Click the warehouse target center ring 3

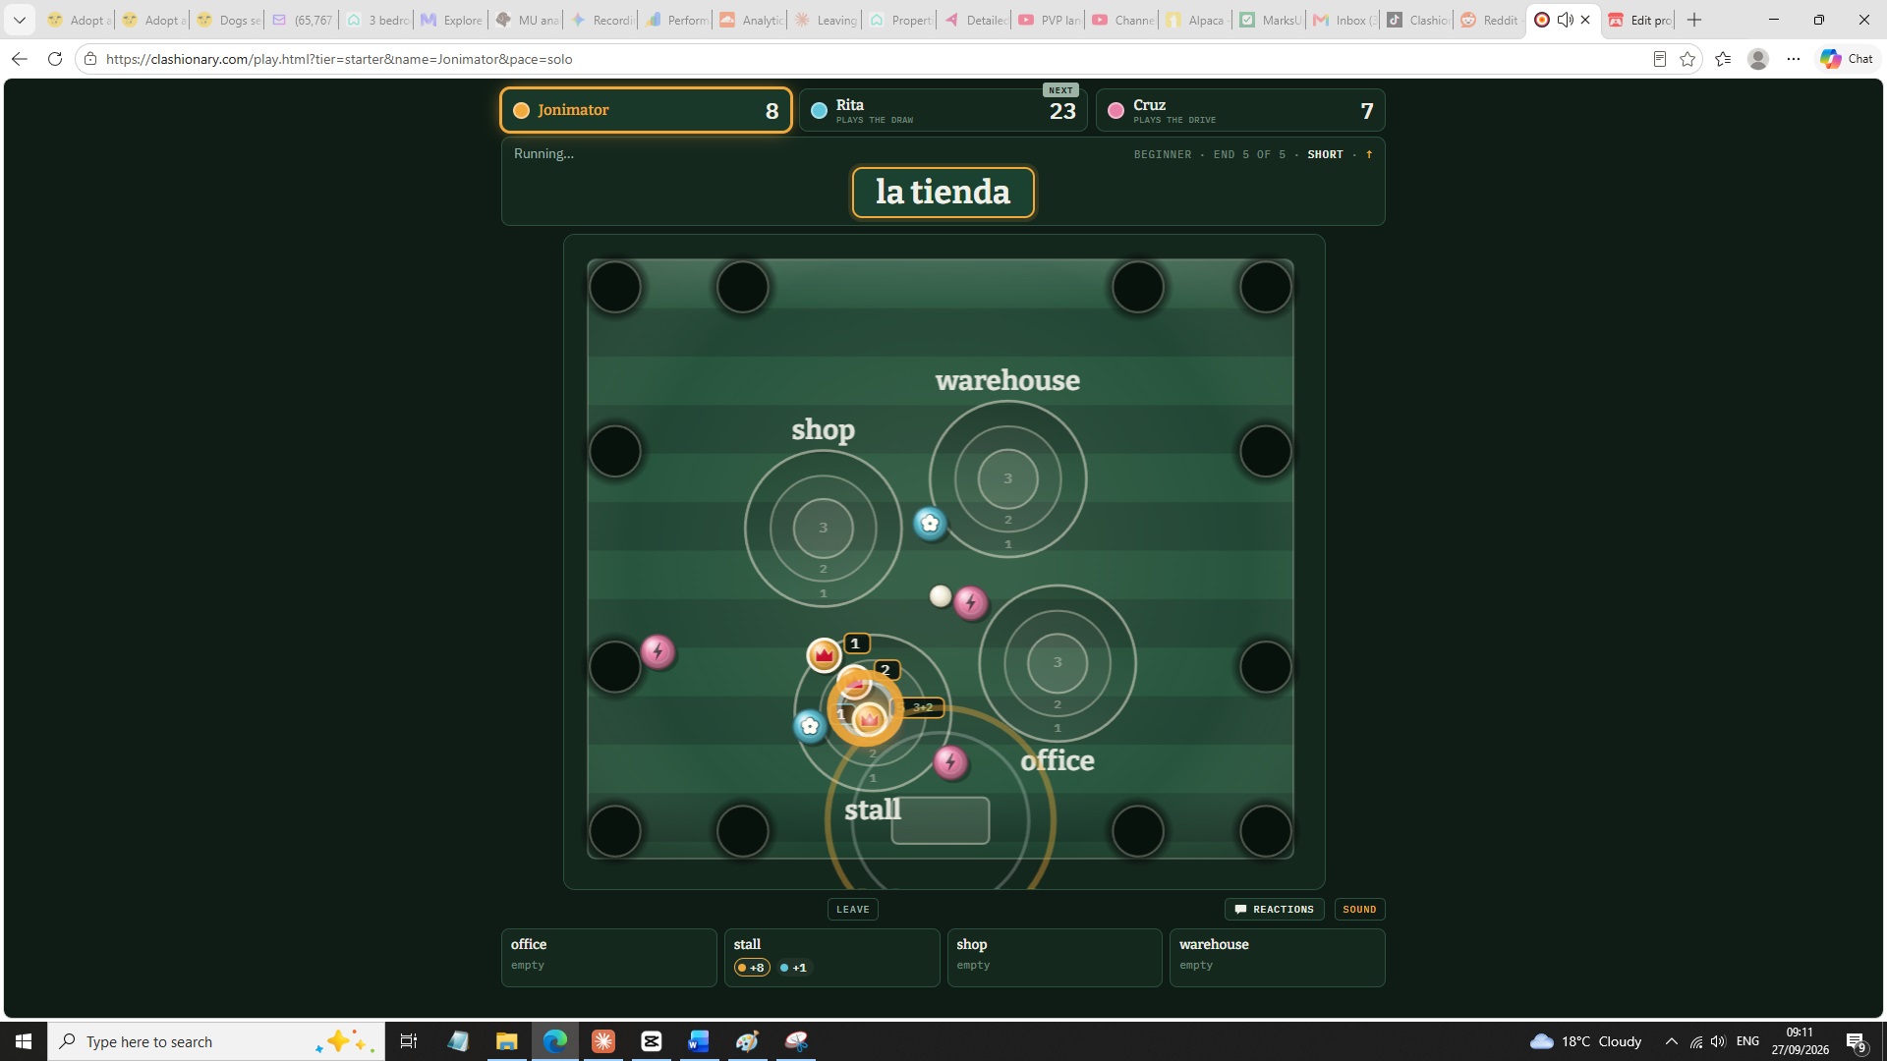[x=1007, y=478]
